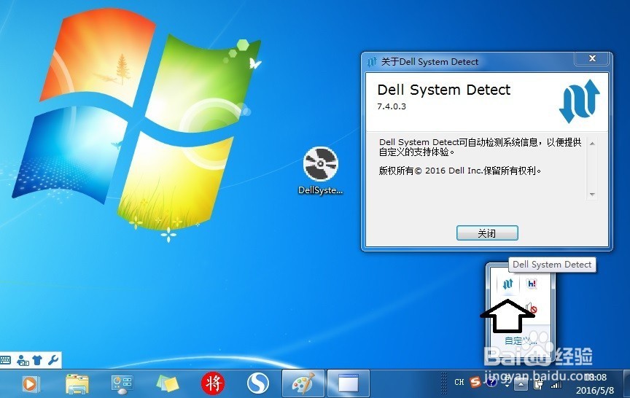This screenshot has width=630, height=398.
Task: Switch to the blank window taskbar button
Action: (x=349, y=383)
